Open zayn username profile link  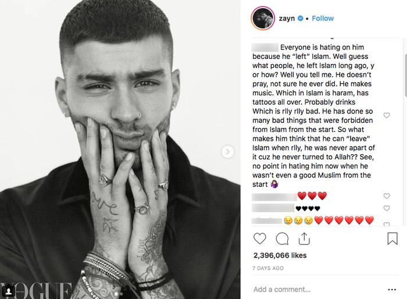point(287,19)
